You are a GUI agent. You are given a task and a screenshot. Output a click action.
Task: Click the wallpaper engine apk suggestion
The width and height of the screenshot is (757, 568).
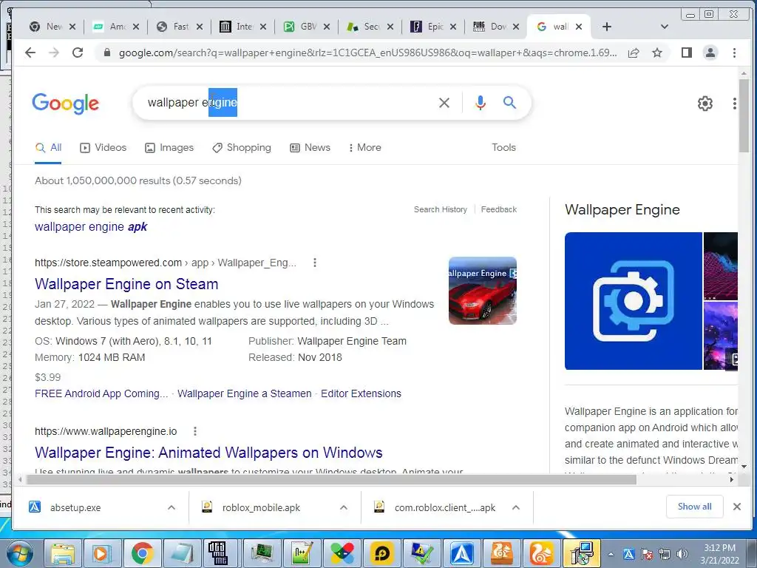91,226
